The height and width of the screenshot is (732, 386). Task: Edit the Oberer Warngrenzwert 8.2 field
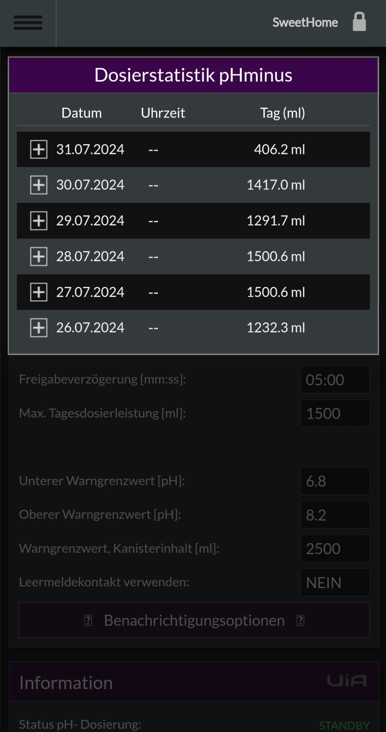pyautogui.click(x=335, y=515)
